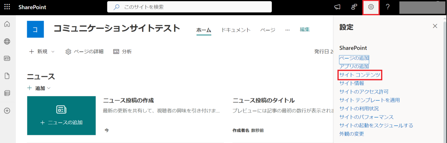The height and width of the screenshot is (143, 447).
Task: Open サイトの利用状況 link
Action: pos(359,108)
